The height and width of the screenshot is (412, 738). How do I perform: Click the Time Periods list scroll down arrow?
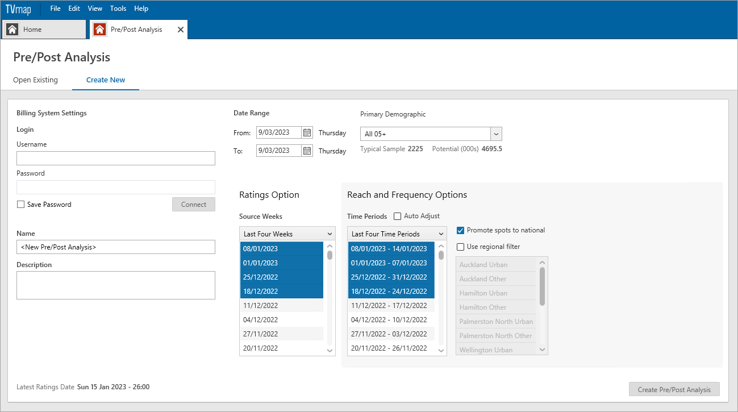click(441, 351)
